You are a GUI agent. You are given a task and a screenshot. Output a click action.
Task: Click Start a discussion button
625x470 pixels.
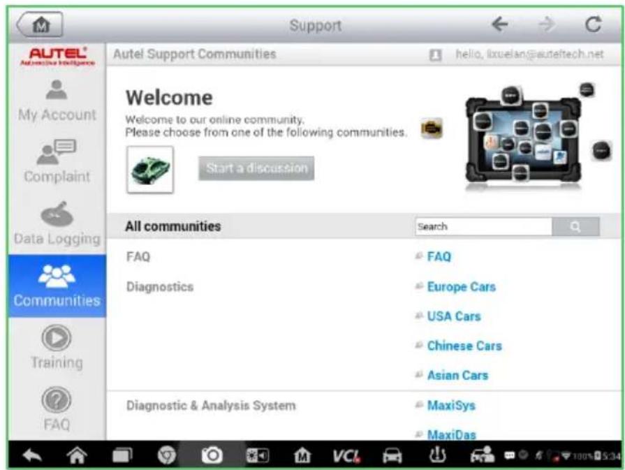[256, 168]
